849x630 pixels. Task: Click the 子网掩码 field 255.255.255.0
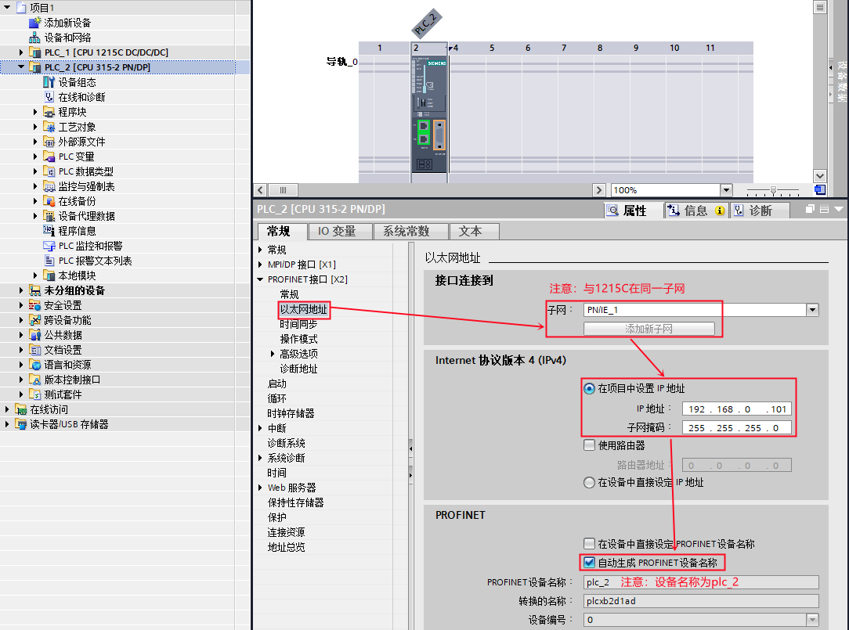point(737,428)
